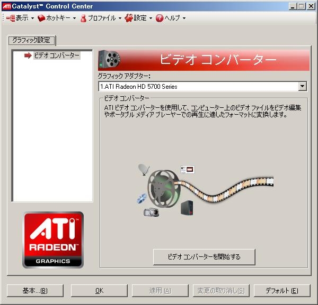
Task: Open the ホットキー menu
Action: coord(57,18)
